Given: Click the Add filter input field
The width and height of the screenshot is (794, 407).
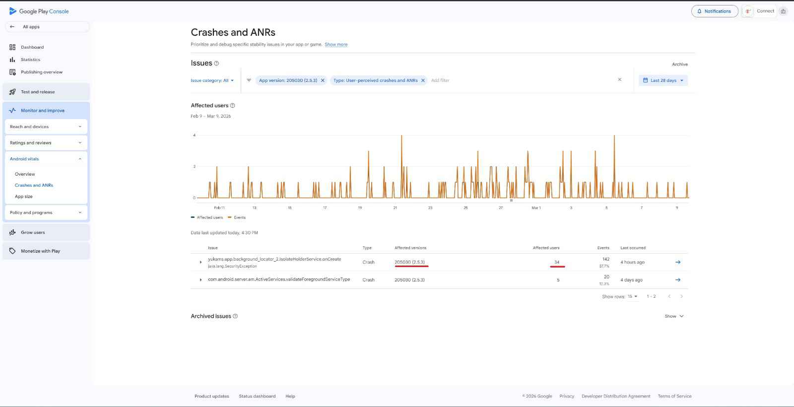Looking at the screenshot, I should (x=440, y=80).
